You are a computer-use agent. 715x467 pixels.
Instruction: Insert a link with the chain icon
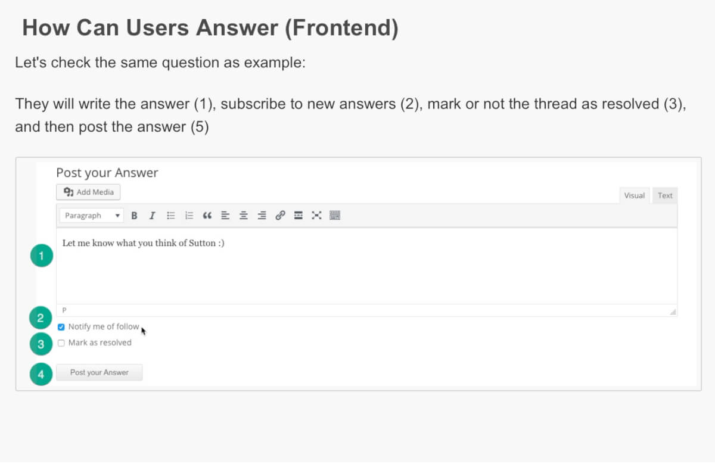(x=280, y=216)
